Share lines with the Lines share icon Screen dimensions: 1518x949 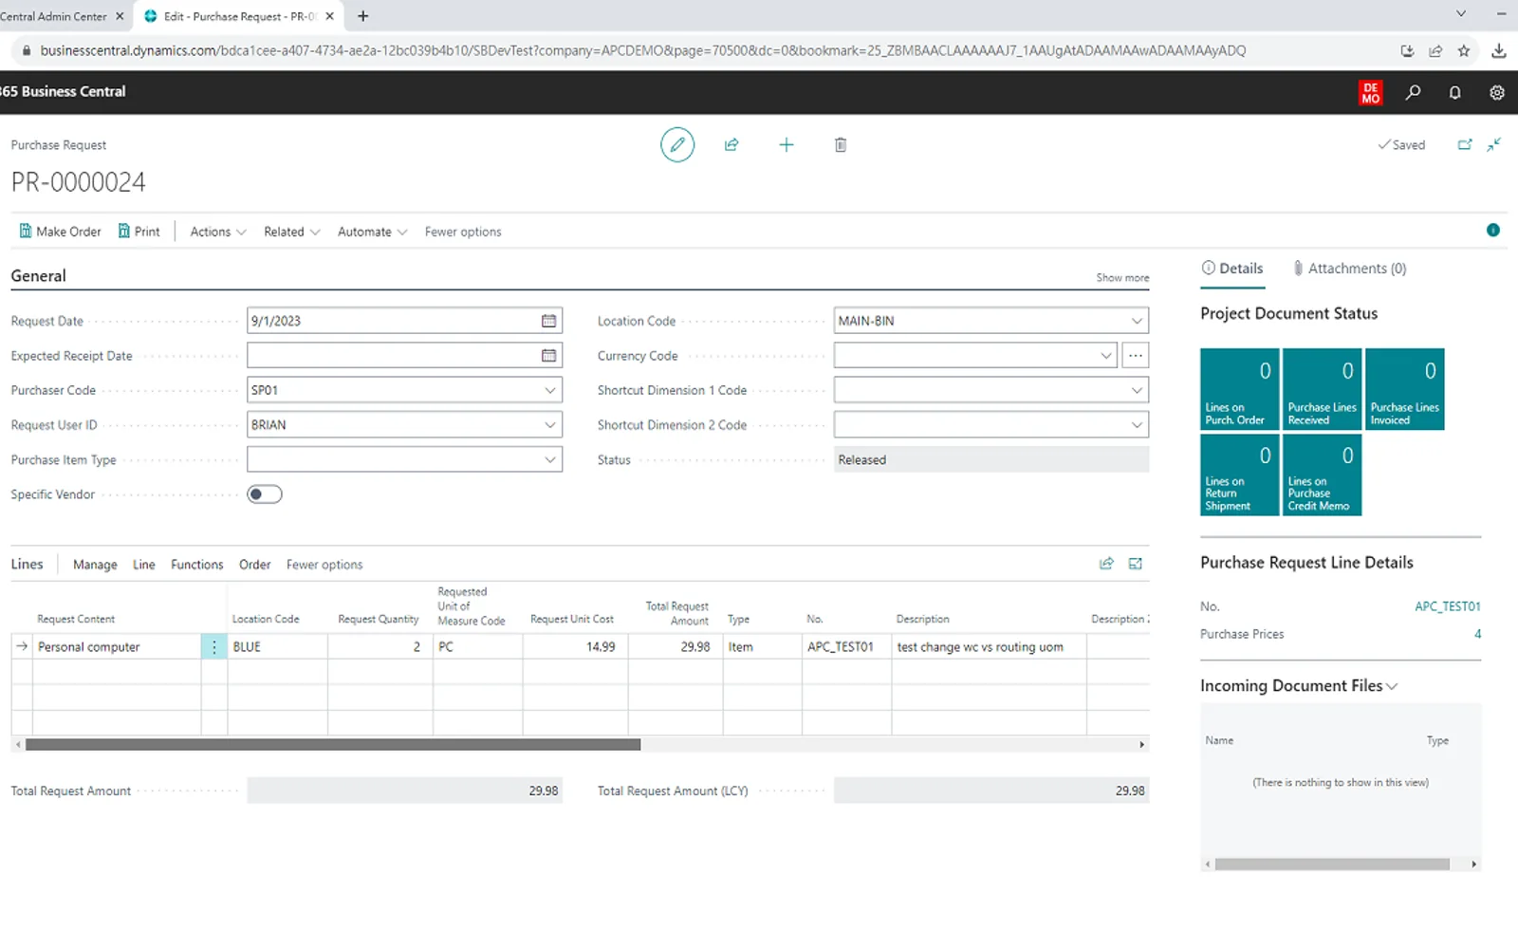(x=1106, y=564)
